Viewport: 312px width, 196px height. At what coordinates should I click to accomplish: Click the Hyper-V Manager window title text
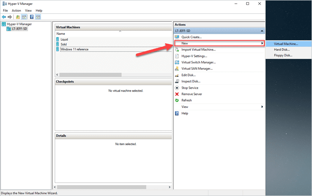point(20,4)
